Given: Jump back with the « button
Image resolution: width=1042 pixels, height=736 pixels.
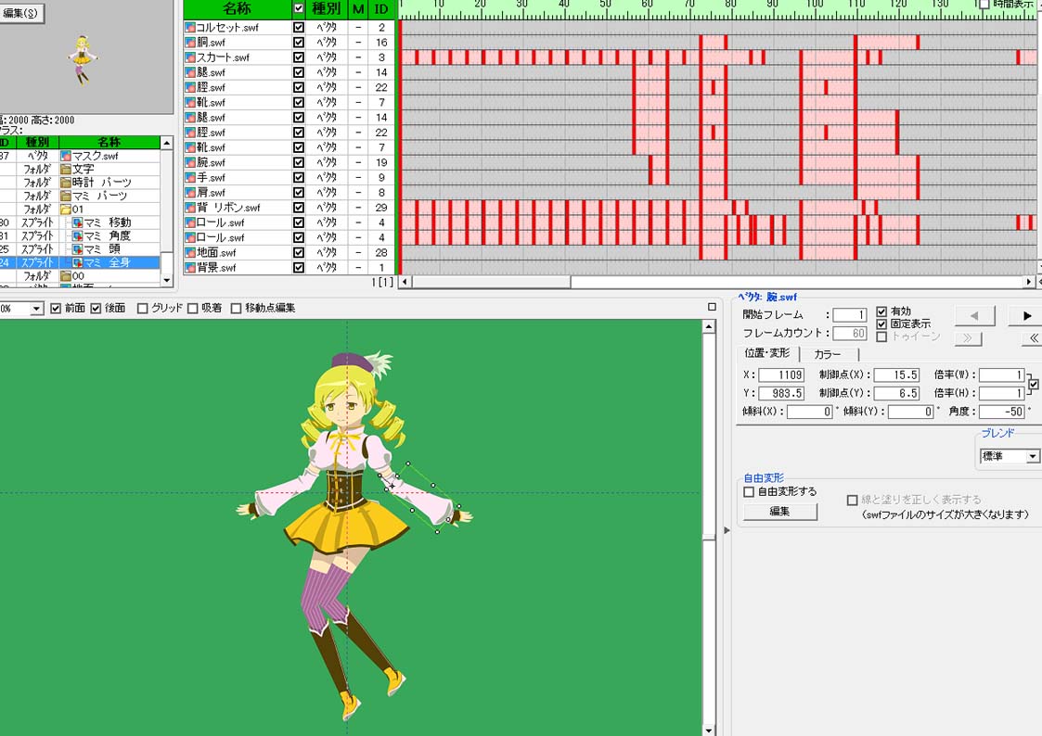Looking at the screenshot, I should pos(1033,337).
